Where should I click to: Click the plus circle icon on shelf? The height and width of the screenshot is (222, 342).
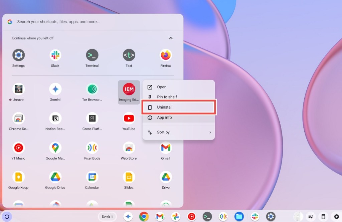coord(336,217)
